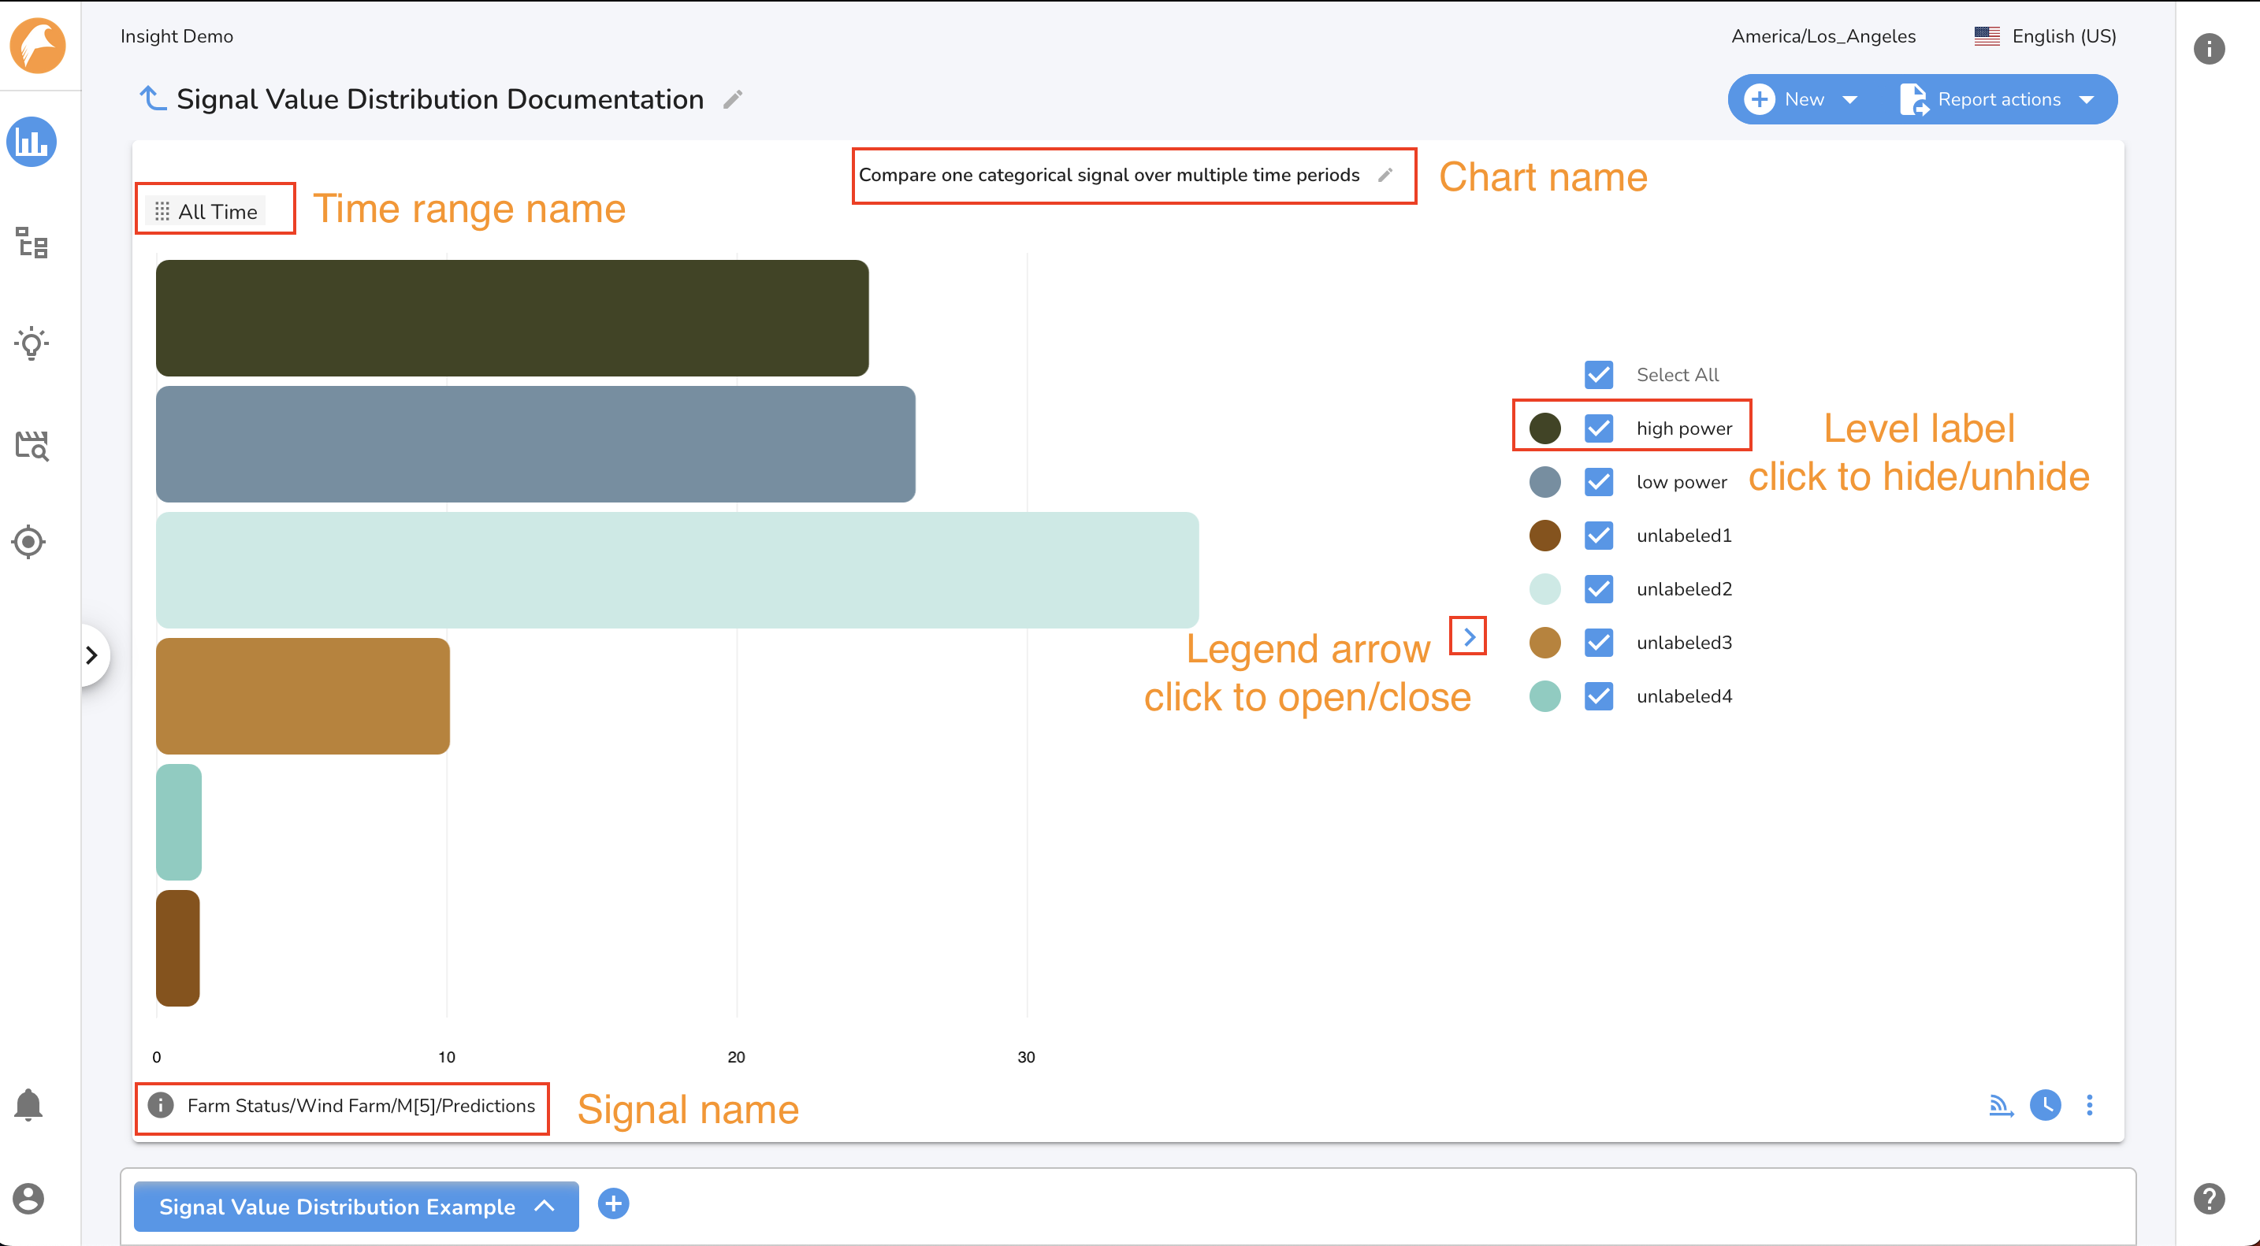Click the low power slate blue swatch
Image resolution: width=2260 pixels, height=1246 pixels.
(x=1544, y=481)
